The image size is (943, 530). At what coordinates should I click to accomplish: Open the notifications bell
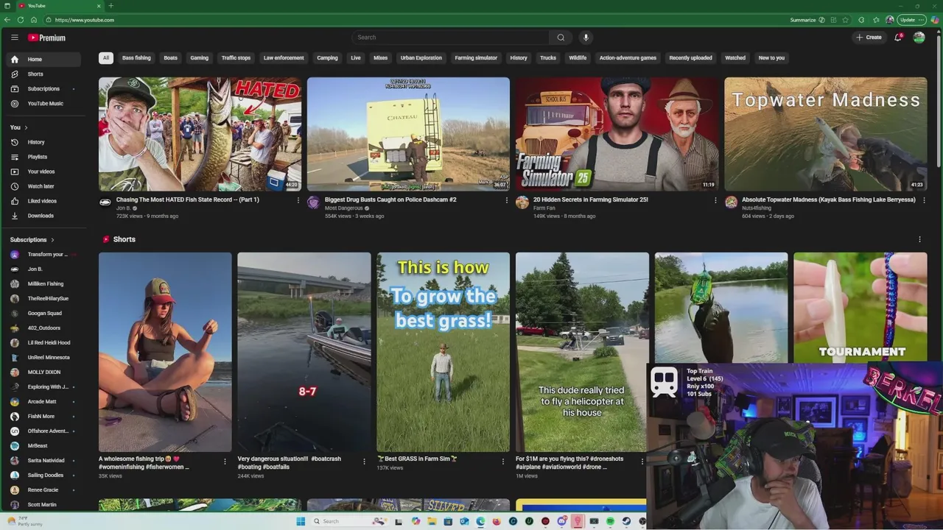coord(898,38)
